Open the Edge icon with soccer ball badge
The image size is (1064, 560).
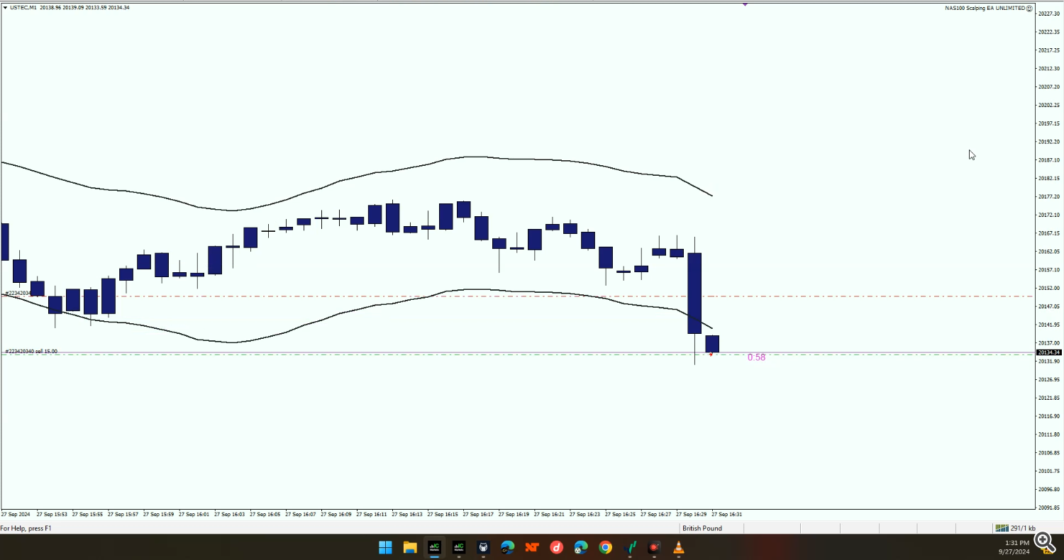tap(581, 547)
